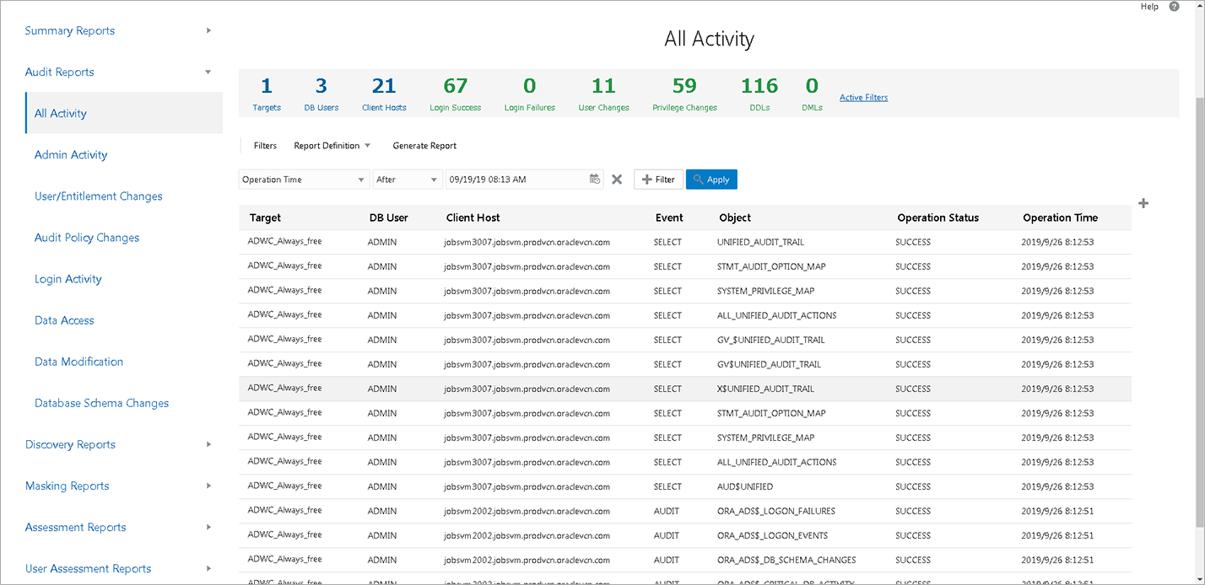Click the add Filter button
1205x585 pixels.
point(658,180)
